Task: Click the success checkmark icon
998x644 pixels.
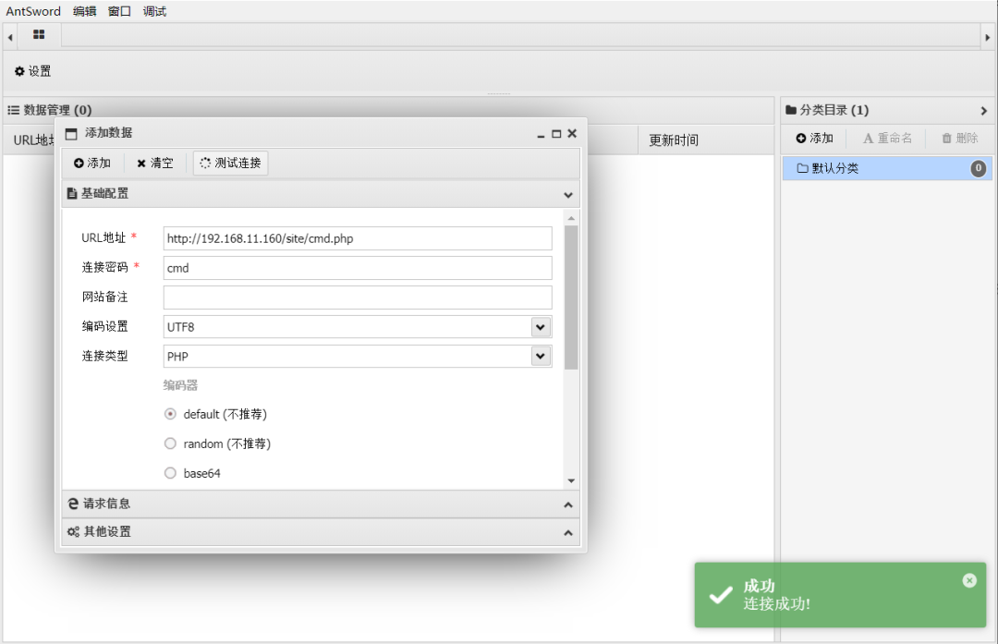Action: (721, 596)
